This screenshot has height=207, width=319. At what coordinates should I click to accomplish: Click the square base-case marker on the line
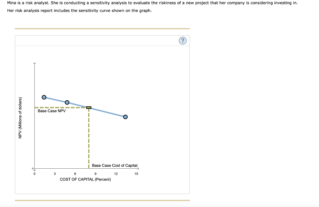88,107
